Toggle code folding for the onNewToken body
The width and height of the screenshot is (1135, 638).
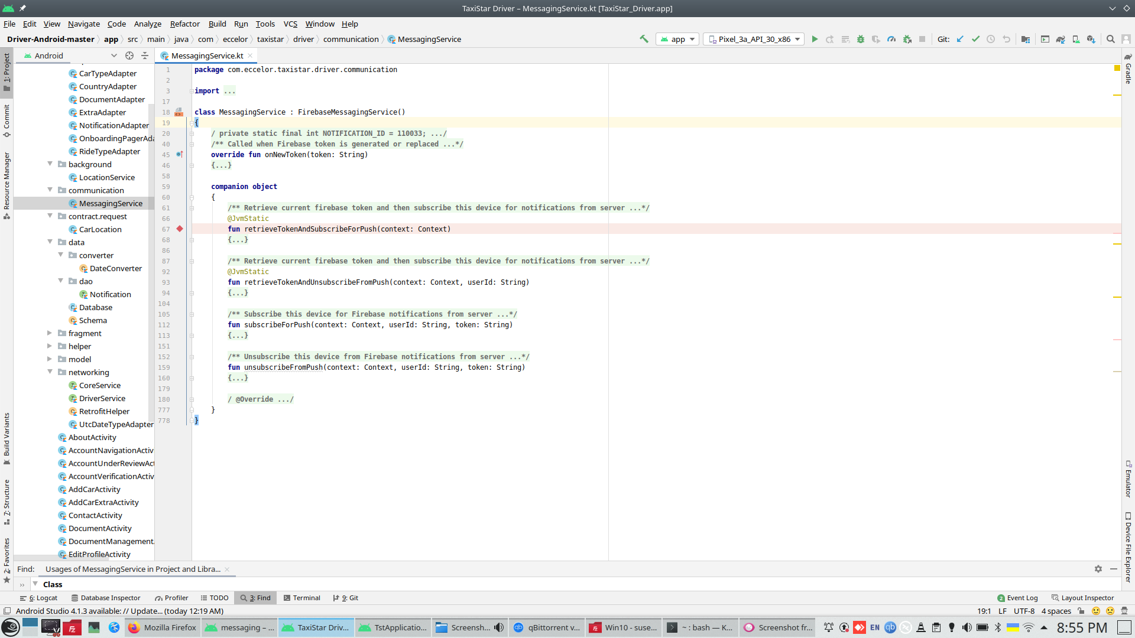point(192,165)
